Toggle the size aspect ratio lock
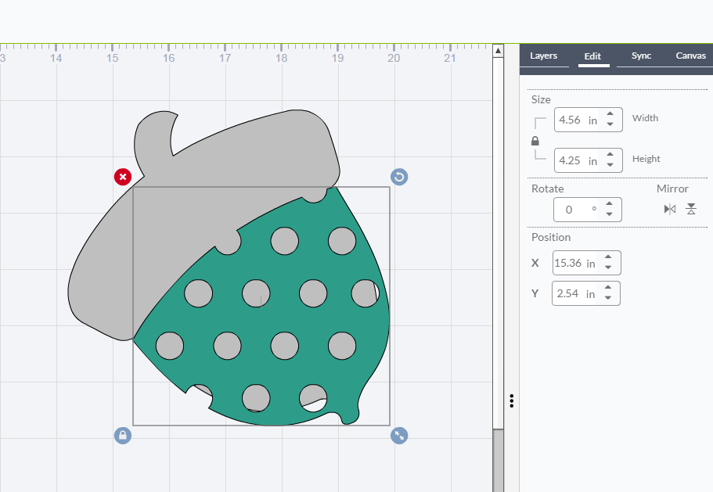Image resolution: width=713 pixels, height=492 pixels. (535, 142)
